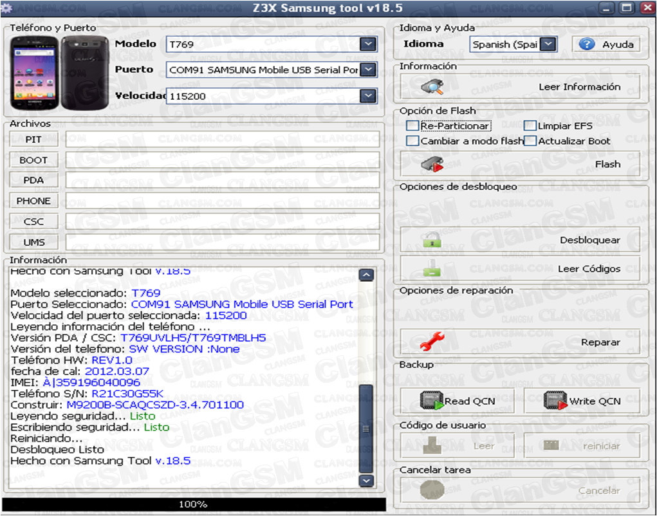This screenshot has width=657, height=516.
Task: Click the PDA file path field
Action: coord(223,180)
